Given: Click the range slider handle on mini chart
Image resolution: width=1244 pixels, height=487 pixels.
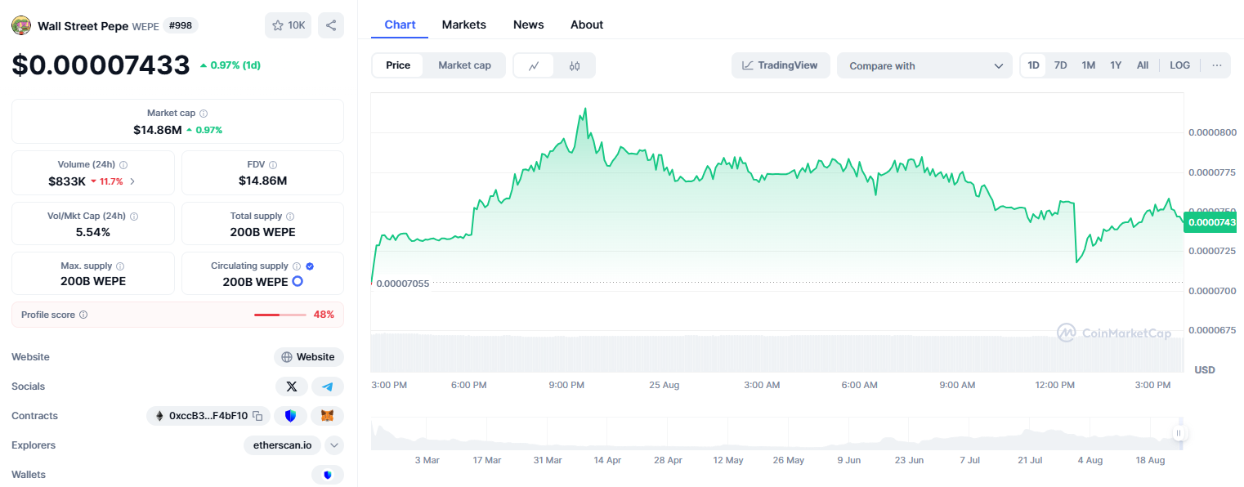Looking at the screenshot, I should point(1179,433).
